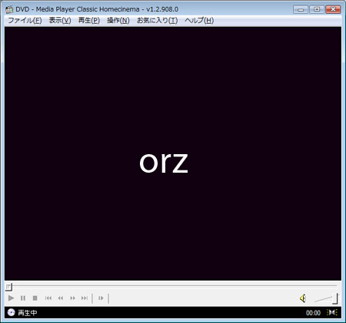Viewport: 346px width, 323px height.
Task: Click the volume slider handle
Action: click(335, 298)
